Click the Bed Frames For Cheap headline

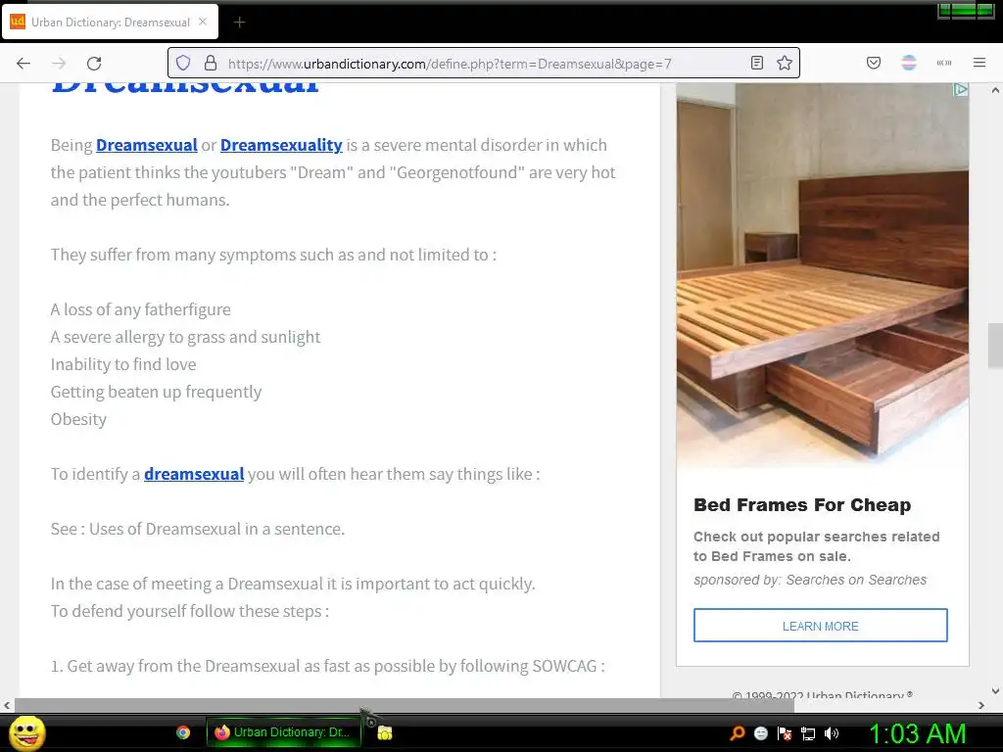click(802, 505)
